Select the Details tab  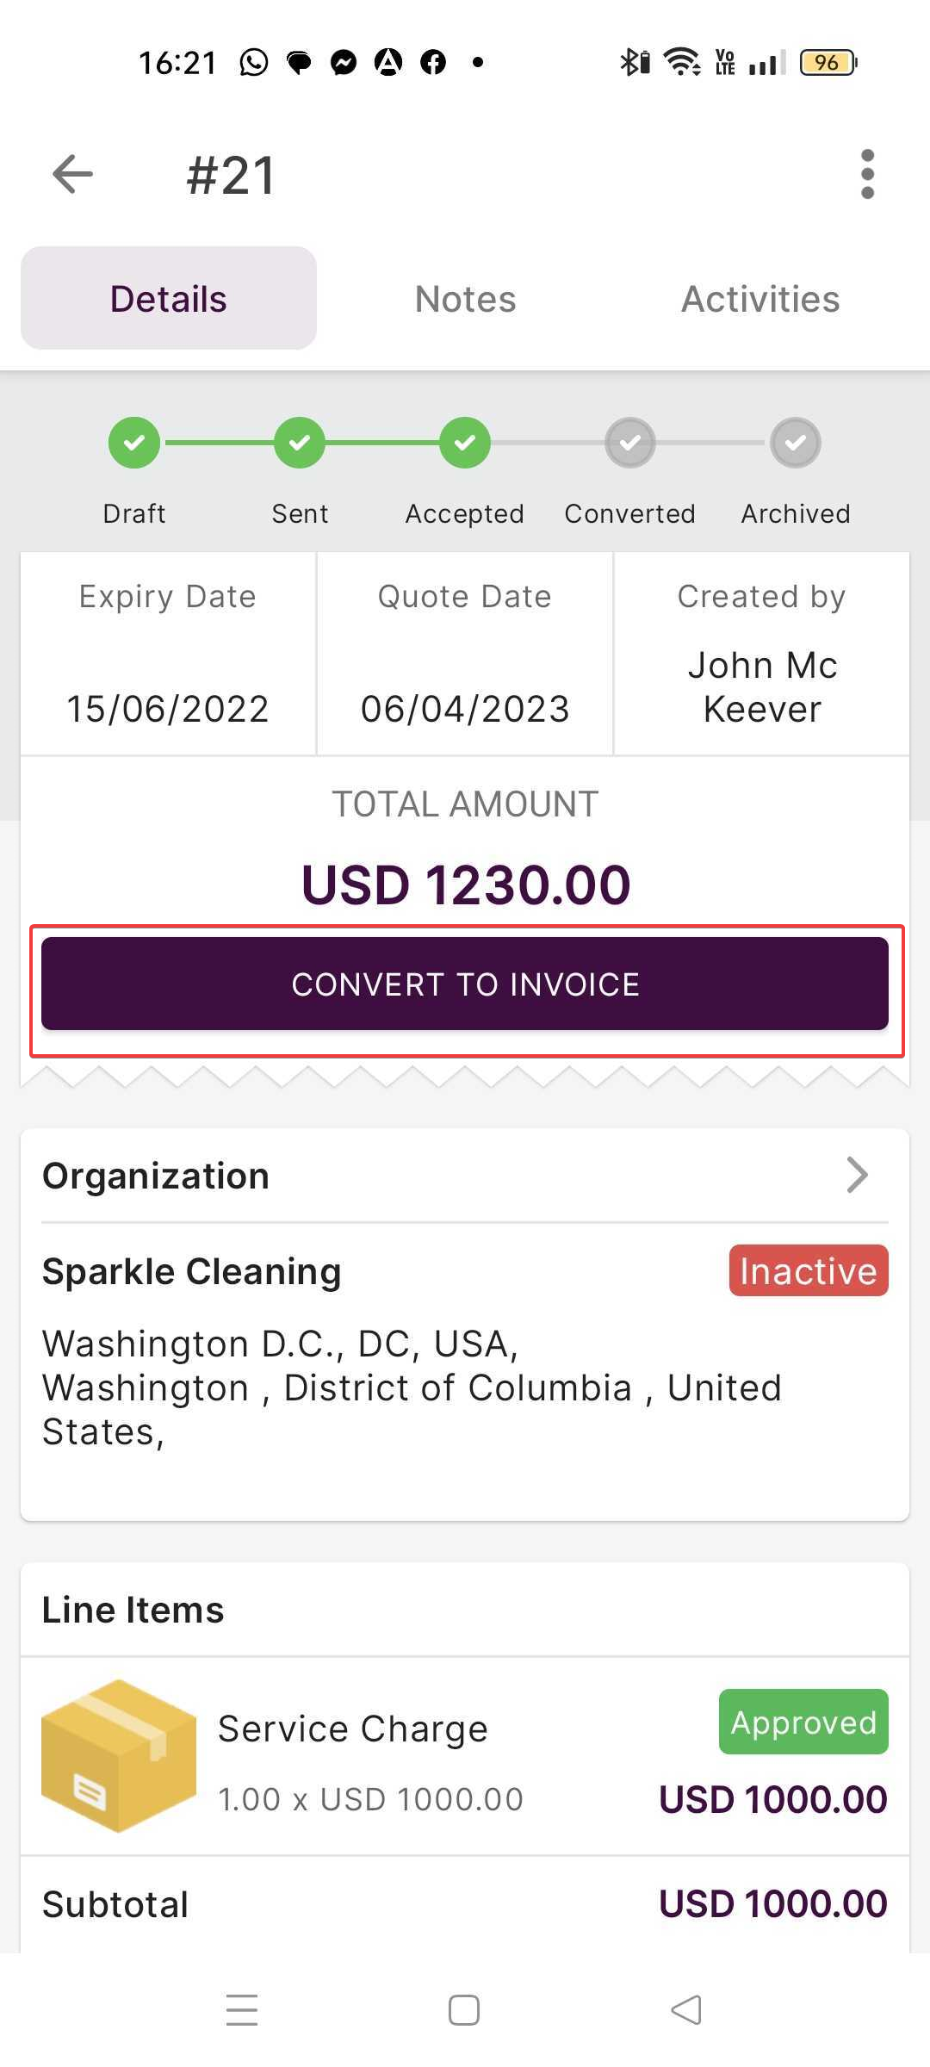[169, 299]
